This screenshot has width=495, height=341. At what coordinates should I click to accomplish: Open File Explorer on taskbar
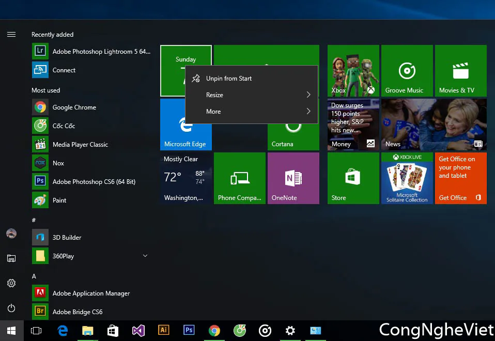[88, 331]
